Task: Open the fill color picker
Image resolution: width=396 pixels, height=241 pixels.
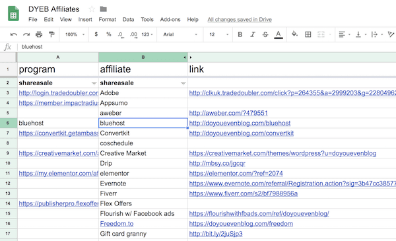Action: click(294, 34)
